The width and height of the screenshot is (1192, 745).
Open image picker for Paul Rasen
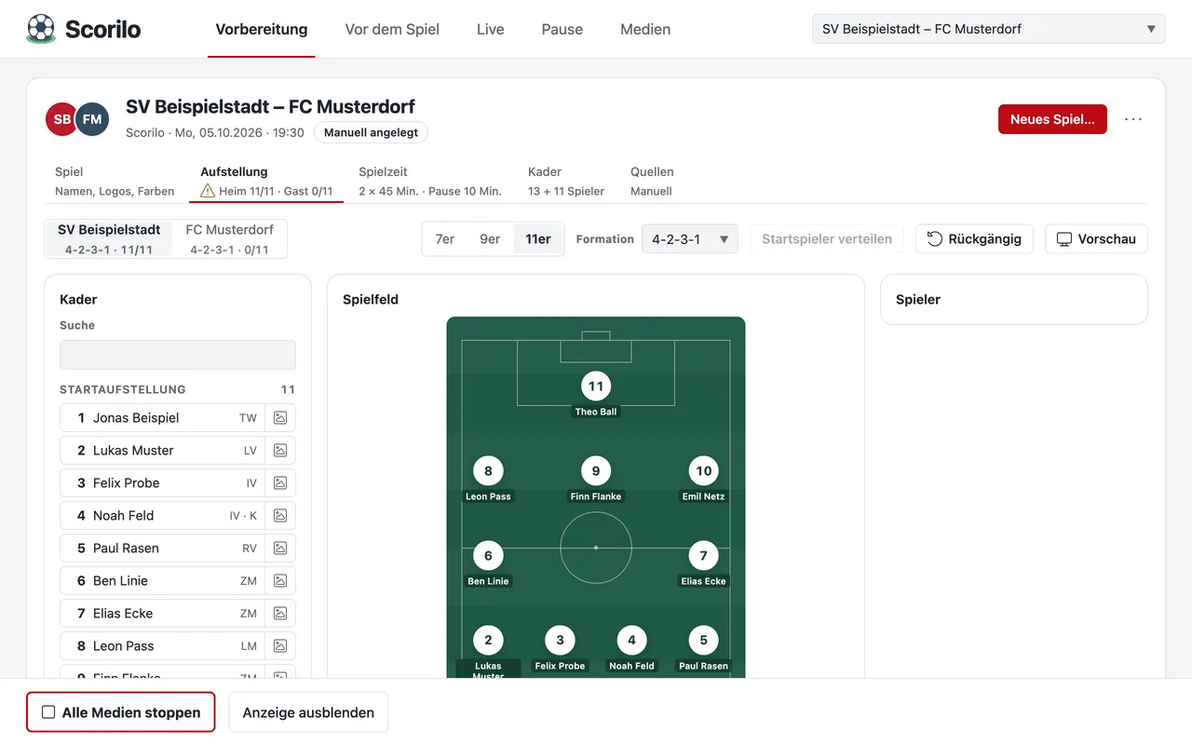point(280,549)
